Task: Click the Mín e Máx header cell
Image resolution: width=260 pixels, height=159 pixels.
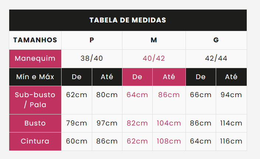Action: click(x=35, y=77)
